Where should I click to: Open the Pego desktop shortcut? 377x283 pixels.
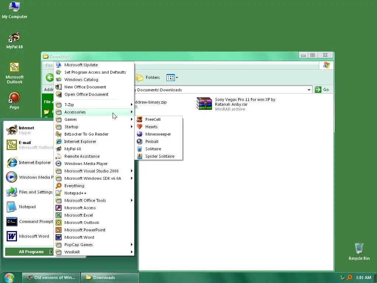pos(14,101)
